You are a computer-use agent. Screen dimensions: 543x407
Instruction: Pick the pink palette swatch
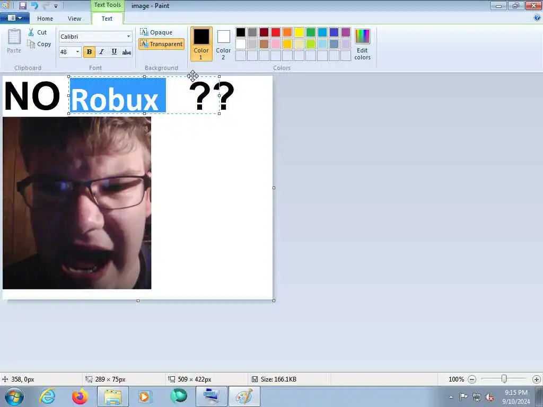pyautogui.click(x=276, y=44)
